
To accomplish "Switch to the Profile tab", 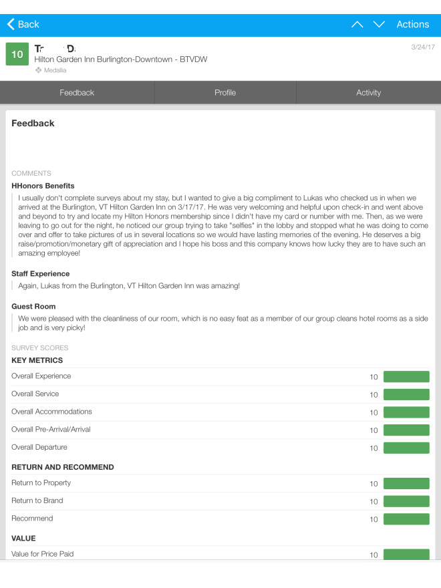I will [225, 93].
